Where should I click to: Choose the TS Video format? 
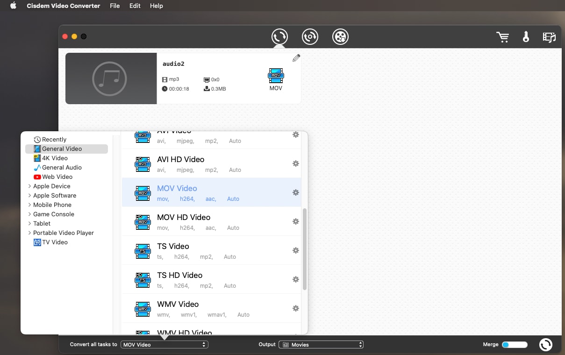(x=211, y=250)
